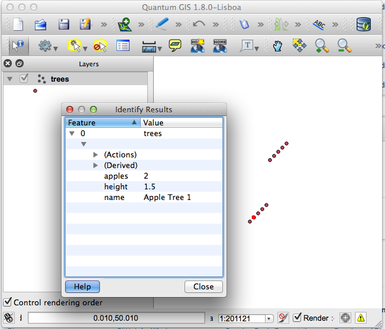385x329 pixels.
Task: Click stop rendering icon in status bar
Action: coord(283,318)
